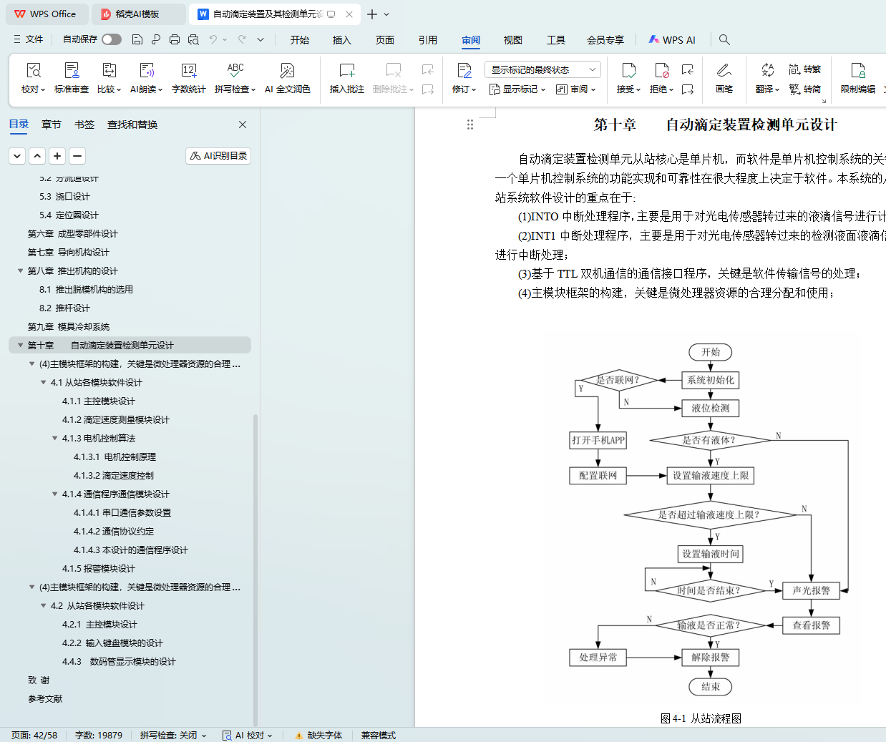
Task: Click the 限制编辑 restrict editing icon
Action: pos(857,71)
